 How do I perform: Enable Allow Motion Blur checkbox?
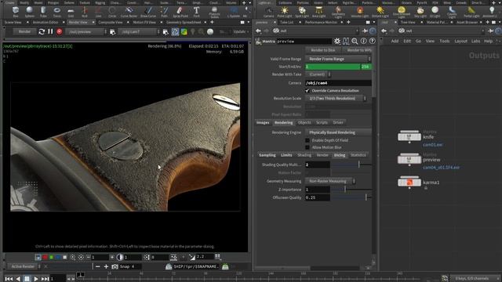[307, 147]
